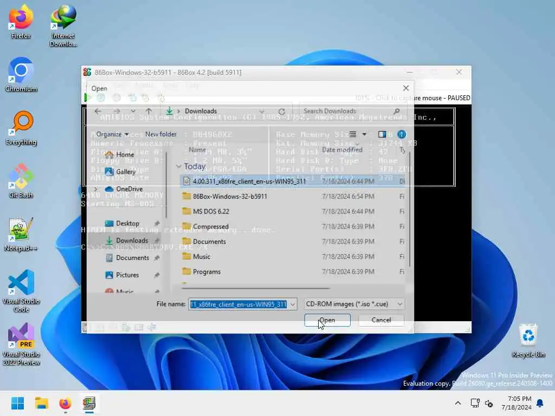Select the MS DOS 6.22 folder

(292, 212)
